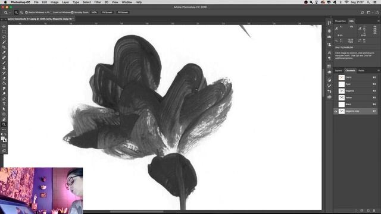Choose the Zoom Out magnifier option
This screenshot has height=214, width=381.
coord(21,12)
